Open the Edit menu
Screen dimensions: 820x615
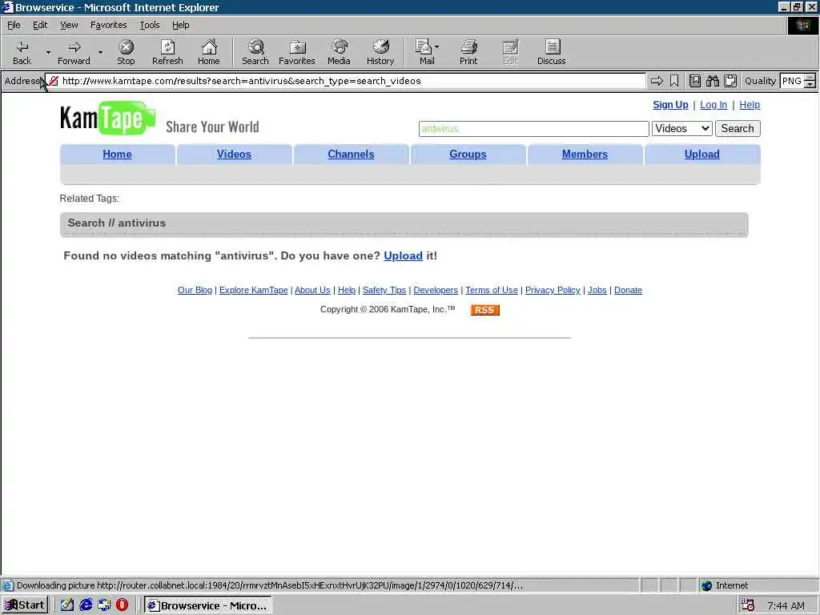coord(40,25)
